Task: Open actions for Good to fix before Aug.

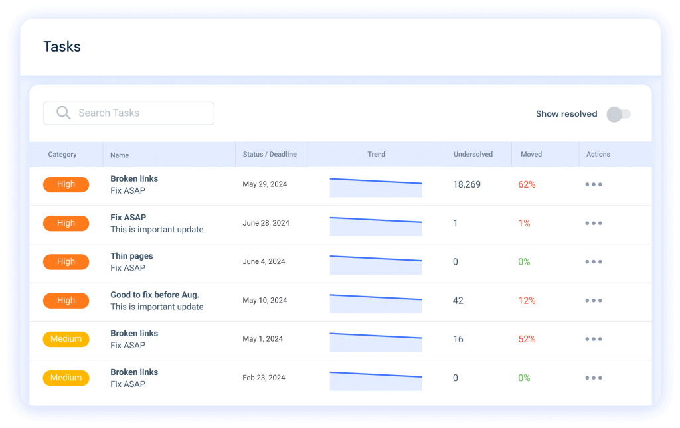Action: coord(593,300)
